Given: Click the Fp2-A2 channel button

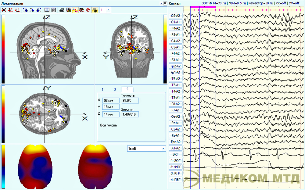Looking at the screenshot, I should [176, 66].
